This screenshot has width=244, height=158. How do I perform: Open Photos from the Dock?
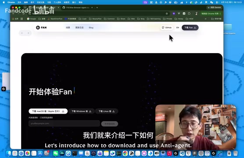pyautogui.click(x=28, y=153)
